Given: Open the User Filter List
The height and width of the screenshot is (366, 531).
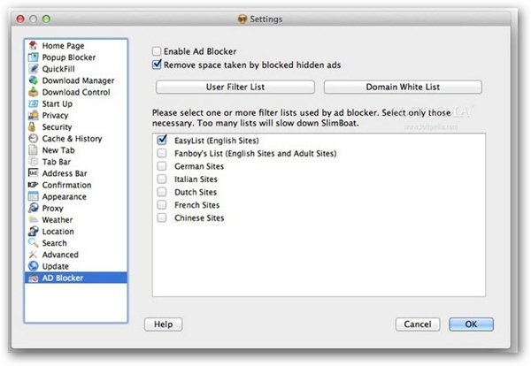Looking at the screenshot, I should (234, 88).
